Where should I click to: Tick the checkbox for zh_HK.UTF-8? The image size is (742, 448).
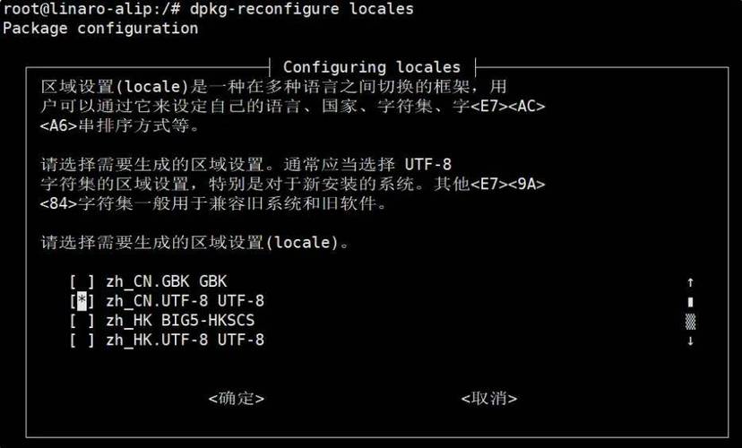[x=82, y=340]
